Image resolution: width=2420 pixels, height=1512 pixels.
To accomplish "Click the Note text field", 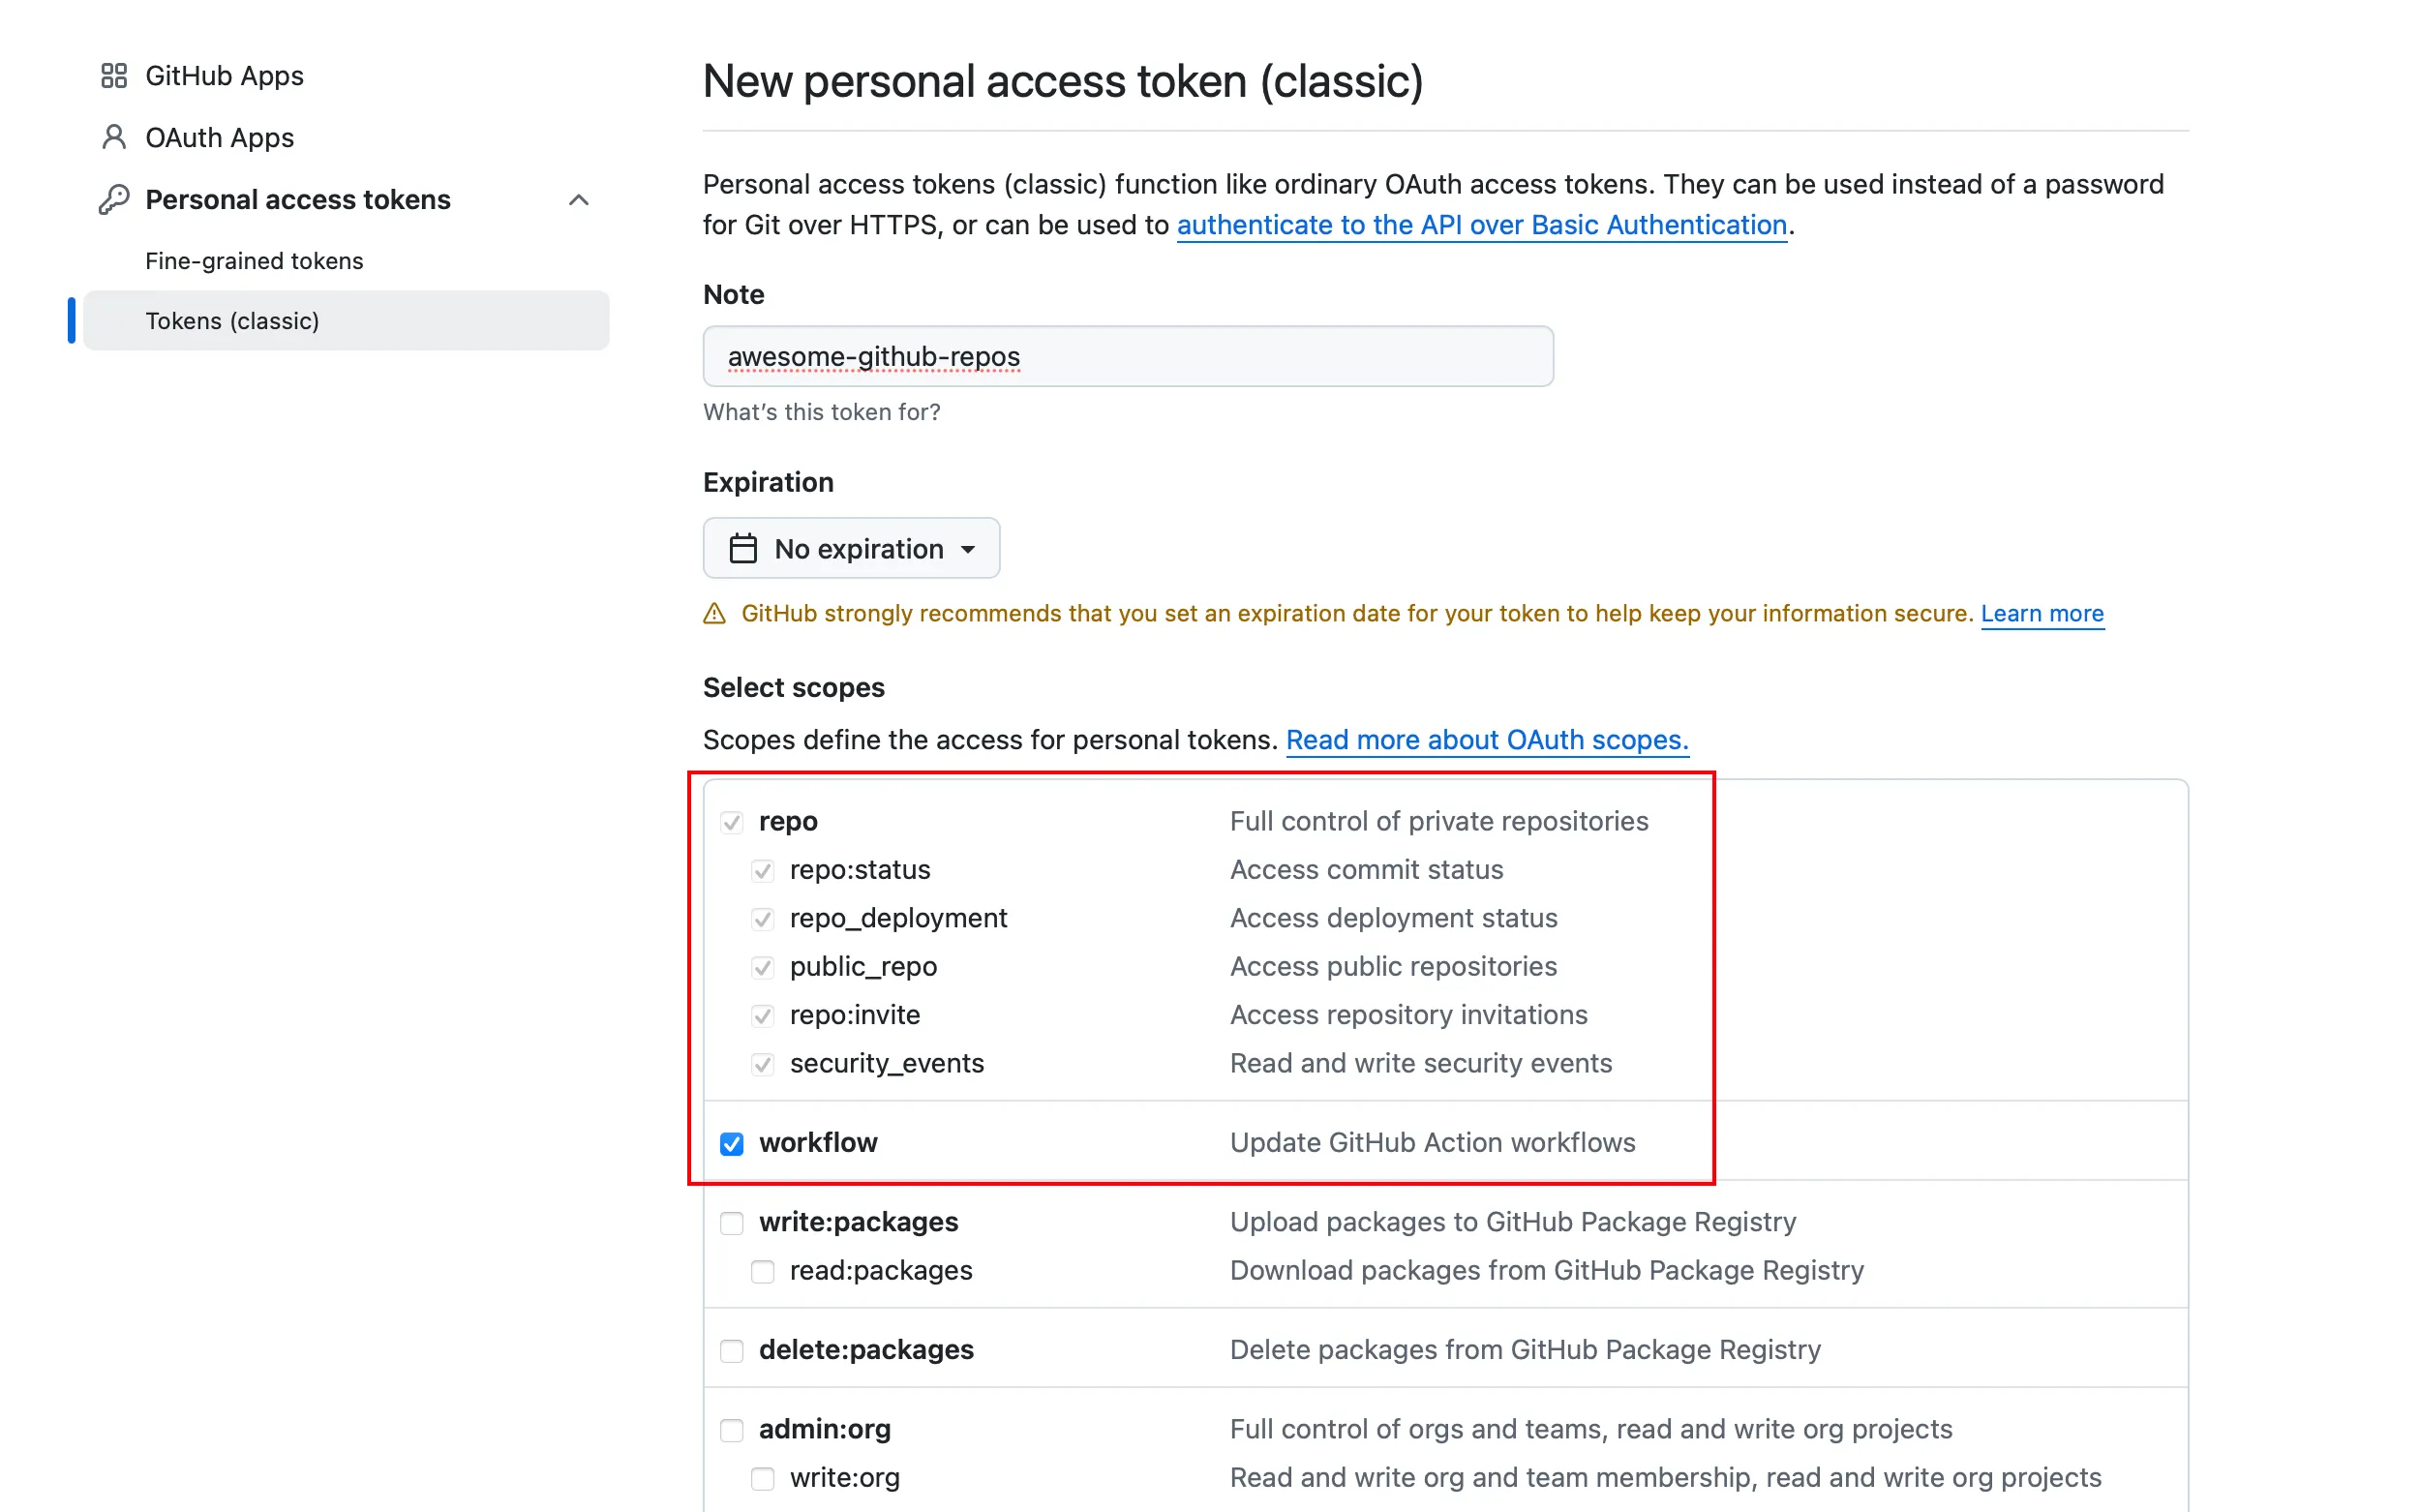I will click(1127, 357).
